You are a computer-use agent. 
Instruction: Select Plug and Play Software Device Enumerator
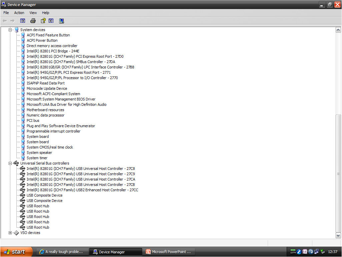[x=61, y=126]
